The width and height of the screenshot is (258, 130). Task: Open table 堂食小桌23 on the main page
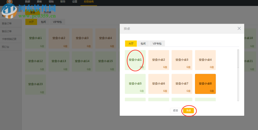(x=36, y=84)
